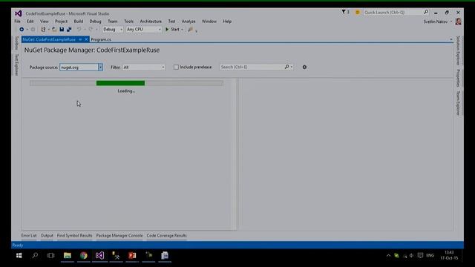Open the NuGet settings gear icon
The height and width of the screenshot is (267, 475).
point(304,67)
